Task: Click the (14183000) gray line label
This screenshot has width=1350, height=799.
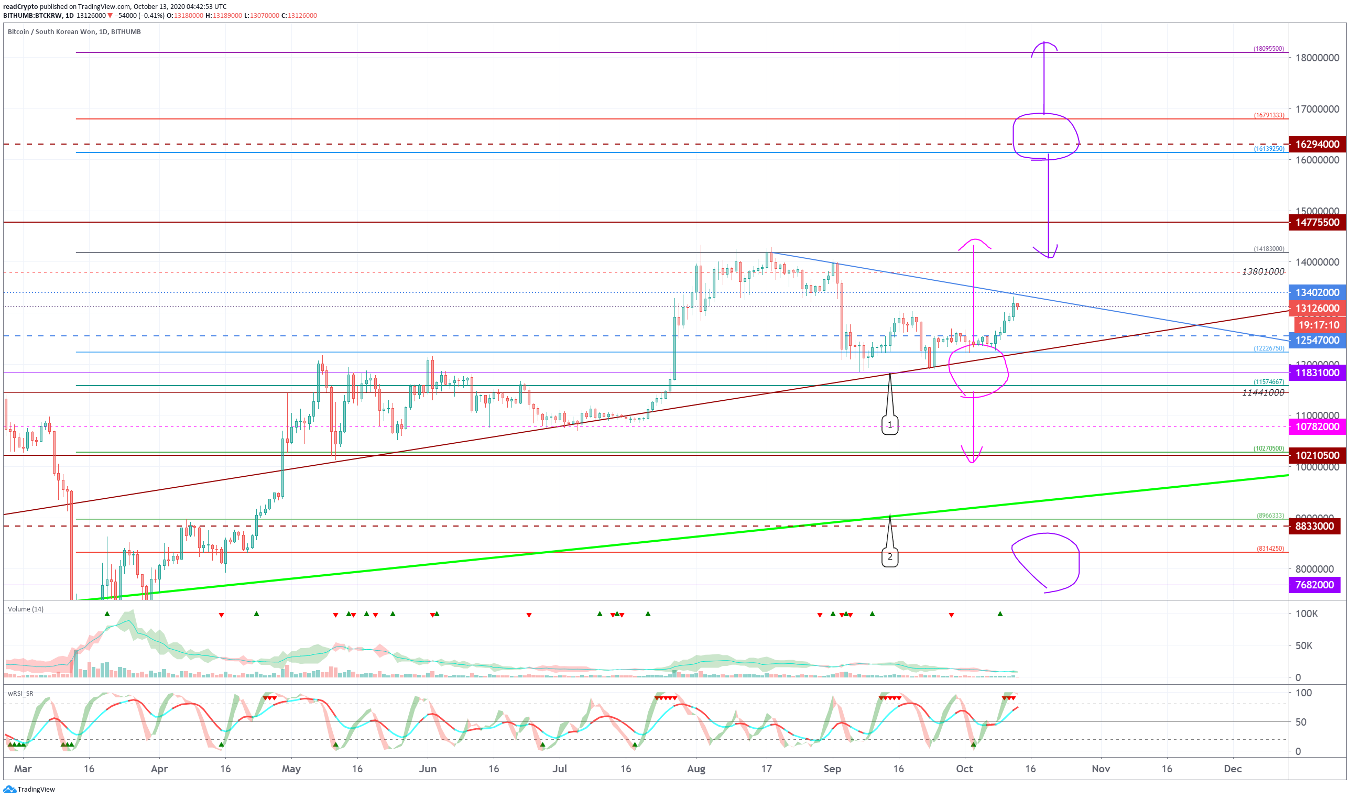Action: pos(1269,249)
